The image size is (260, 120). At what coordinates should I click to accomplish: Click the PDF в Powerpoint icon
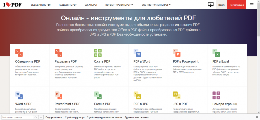point(177,53)
